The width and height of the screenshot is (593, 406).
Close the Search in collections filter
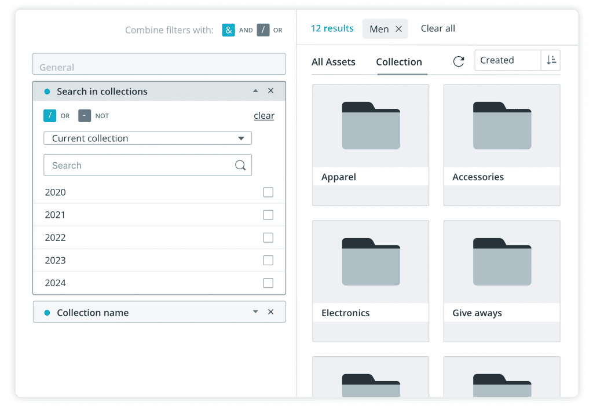click(270, 91)
